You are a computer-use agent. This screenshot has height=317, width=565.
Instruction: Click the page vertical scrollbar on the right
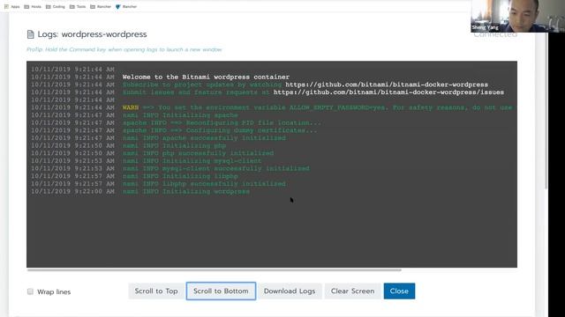(x=546, y=112)
